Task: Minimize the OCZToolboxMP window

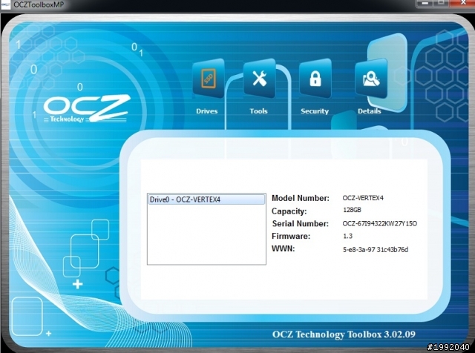Action: click(x=425, y=3)
